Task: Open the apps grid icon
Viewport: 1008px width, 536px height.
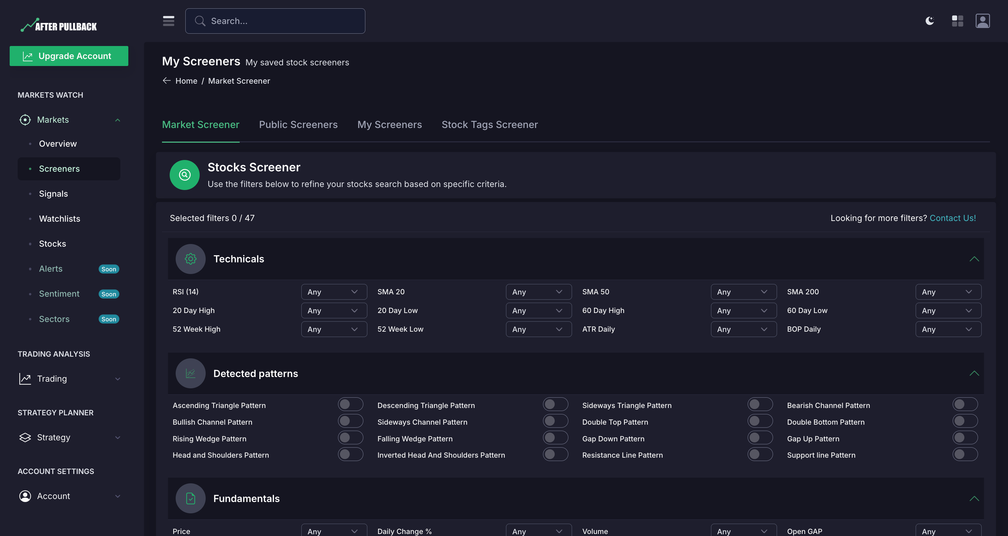Action: (957, 21)
